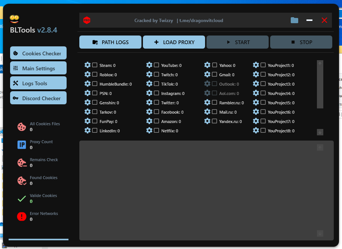This screenshot has height=249, width=342.
Task: Click services list scroll up arrow
Action: [320, 64]
